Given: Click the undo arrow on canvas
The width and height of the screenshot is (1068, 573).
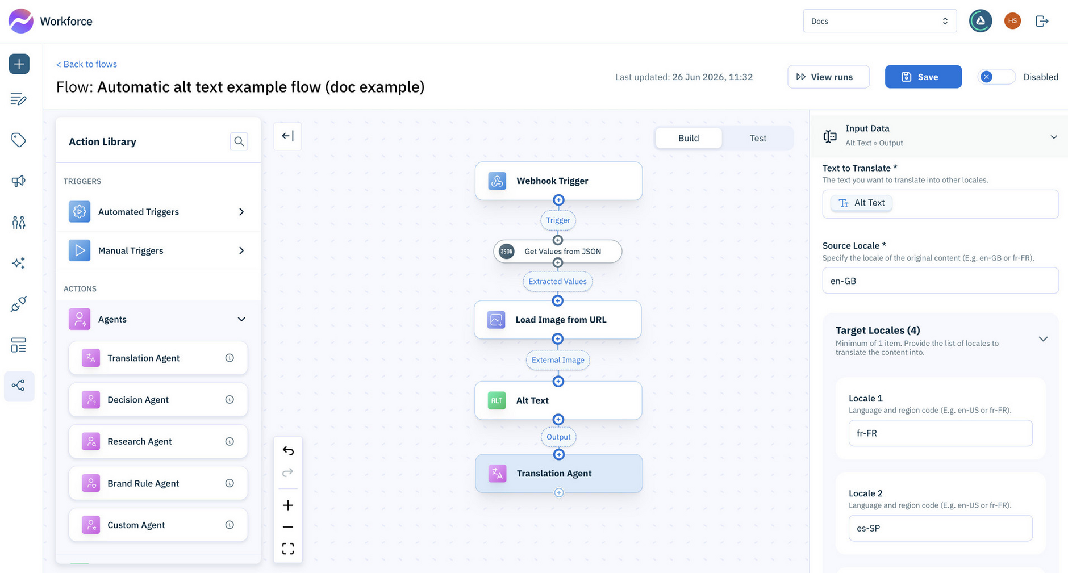Looking at the screenshot, I should point(288,451).
